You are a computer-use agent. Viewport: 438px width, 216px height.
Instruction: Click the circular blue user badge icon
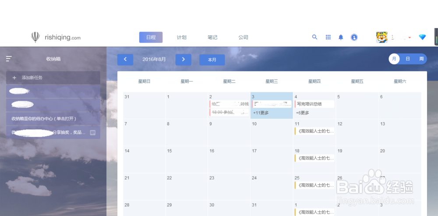coord(354,37)
